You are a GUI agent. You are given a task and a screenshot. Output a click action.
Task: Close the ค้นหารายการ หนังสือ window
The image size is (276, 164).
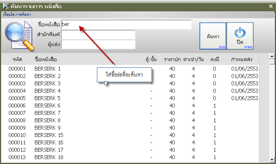[x=271, y=6]
